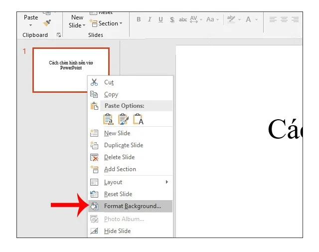Click the Delete Slide icon
This screenshot has height=252, width=319.
94,157
